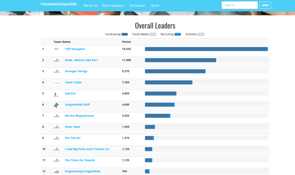Click the We Are Bogeylicious! team logo

pyautogui.click(x=56, y=116)
